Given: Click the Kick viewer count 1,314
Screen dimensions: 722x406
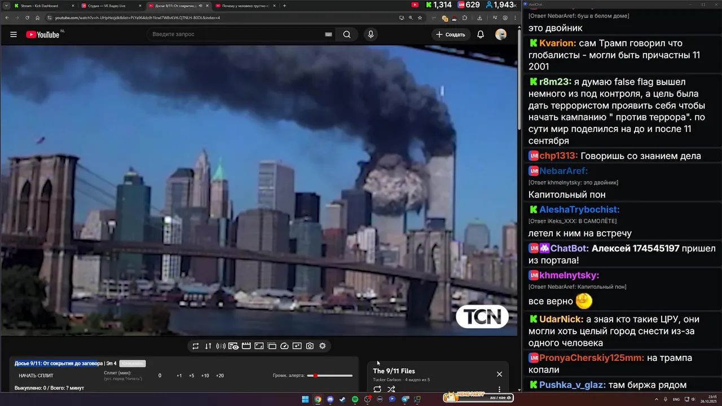Looking at the screenshot, I should [438, 5].
